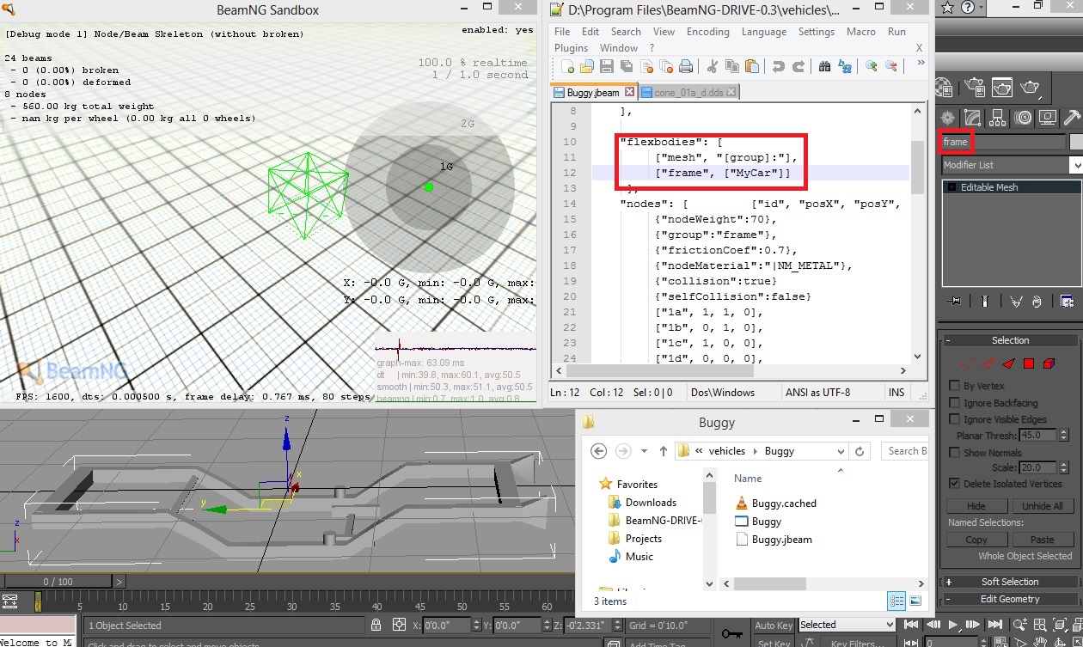Select Buggy.jbeam file in Explorer
The height and width of the screenshot is (647, 1083).
pyautogui.click(x=781, y=540)
